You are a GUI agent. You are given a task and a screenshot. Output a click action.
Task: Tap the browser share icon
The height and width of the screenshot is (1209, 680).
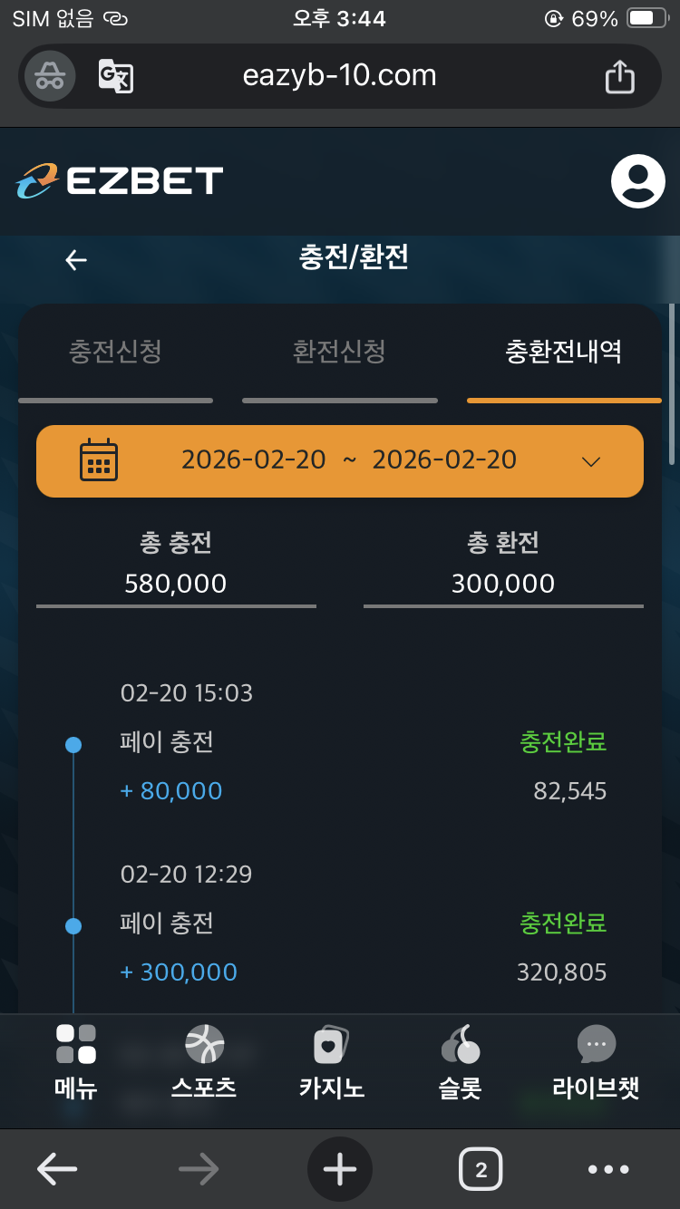[x=619, y=76]
